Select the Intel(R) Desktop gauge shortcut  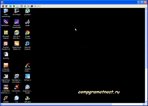click(27, 67)
